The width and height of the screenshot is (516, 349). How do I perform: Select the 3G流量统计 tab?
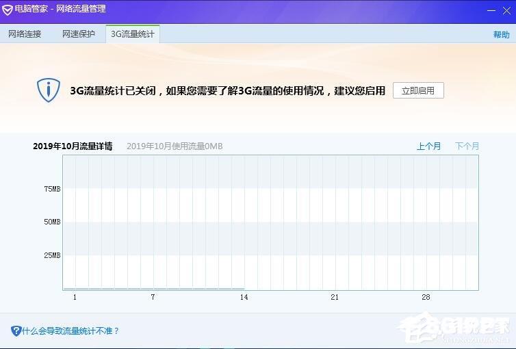pos(133,34)
